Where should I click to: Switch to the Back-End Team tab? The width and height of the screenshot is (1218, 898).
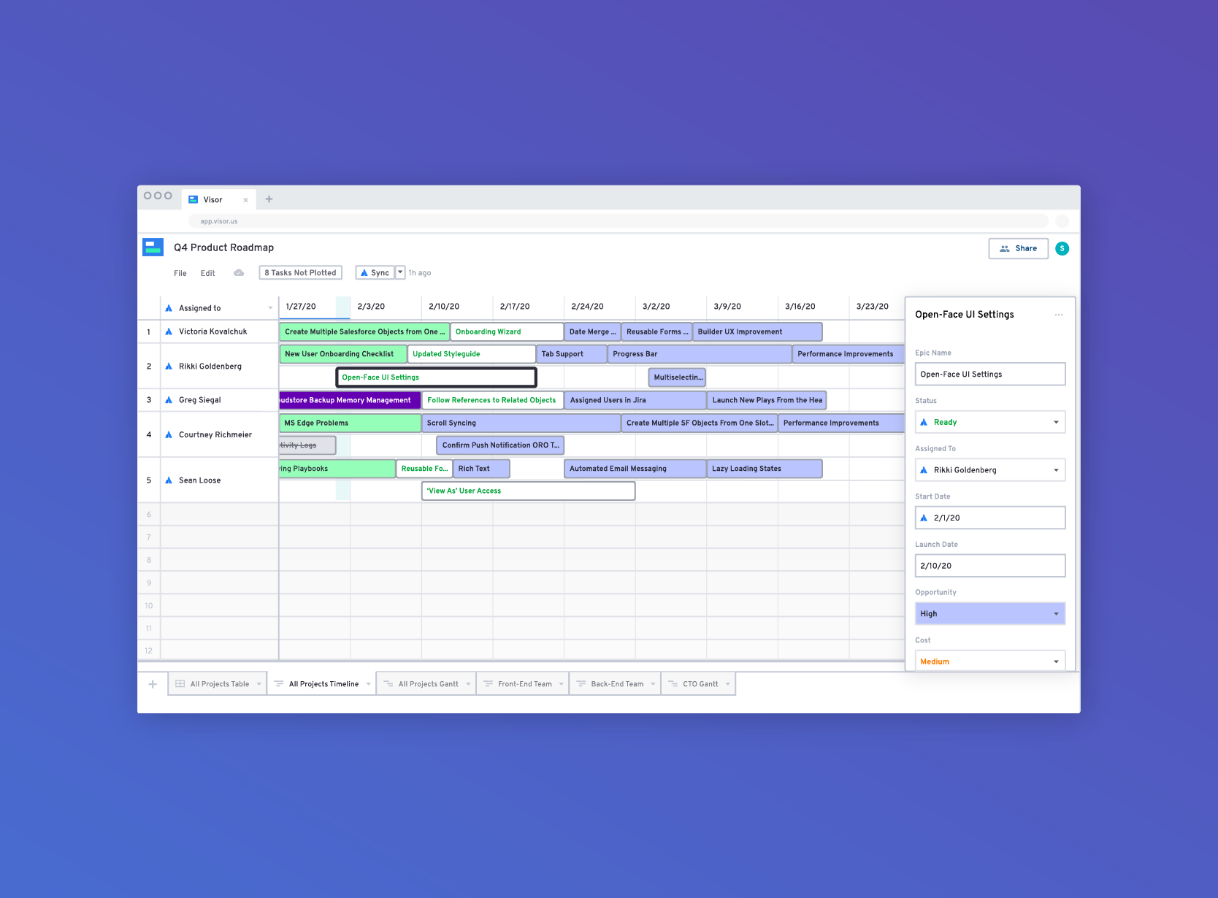tap(615, 684)
